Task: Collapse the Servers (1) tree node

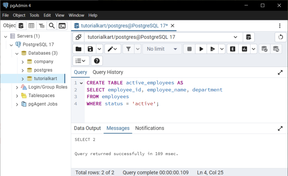Action: coord(6,36)
